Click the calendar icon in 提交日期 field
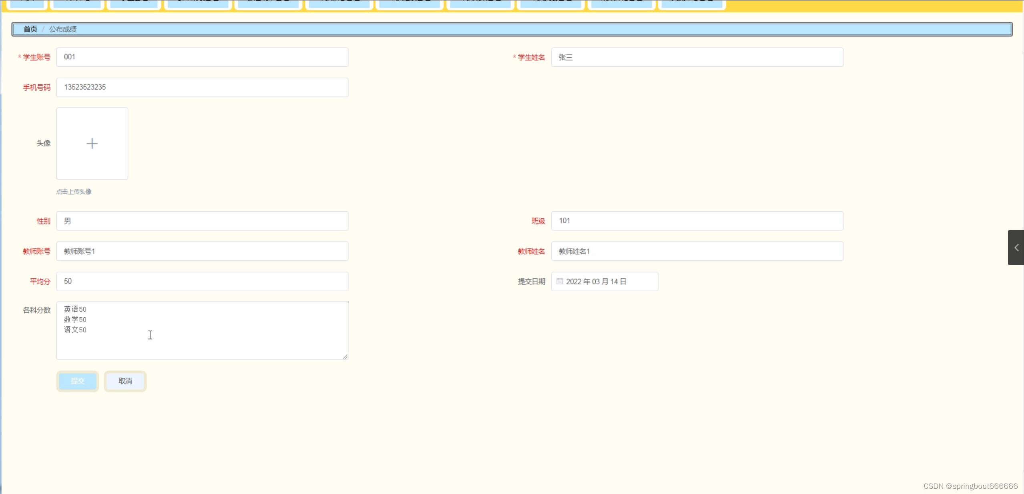 560,281
